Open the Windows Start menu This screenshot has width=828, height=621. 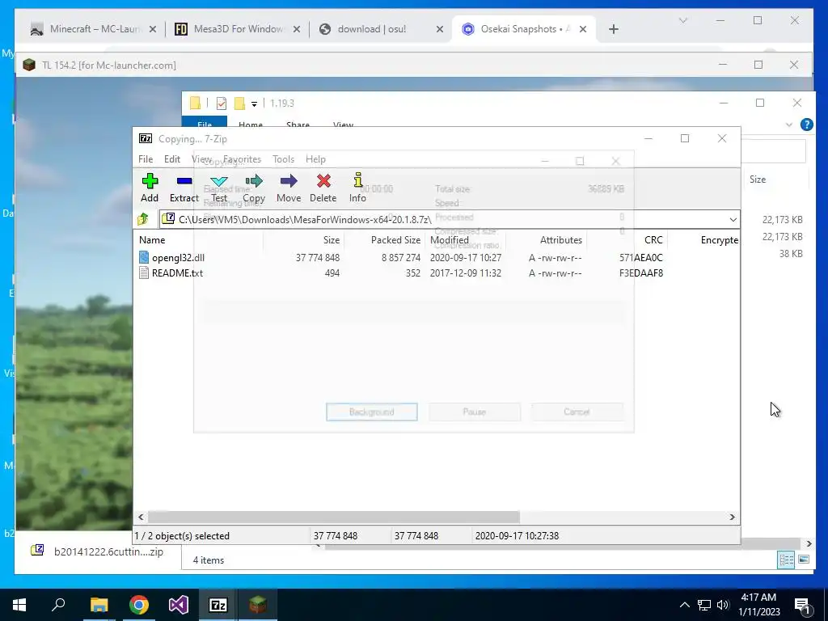[x=19, y=605]
